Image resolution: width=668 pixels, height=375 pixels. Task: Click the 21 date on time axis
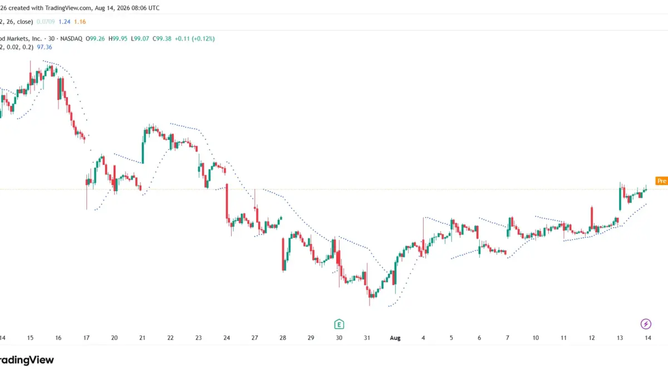pyautogui.click(x=143, y=338)
